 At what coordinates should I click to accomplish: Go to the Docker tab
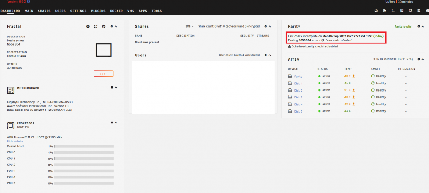(x=117, y=11)
